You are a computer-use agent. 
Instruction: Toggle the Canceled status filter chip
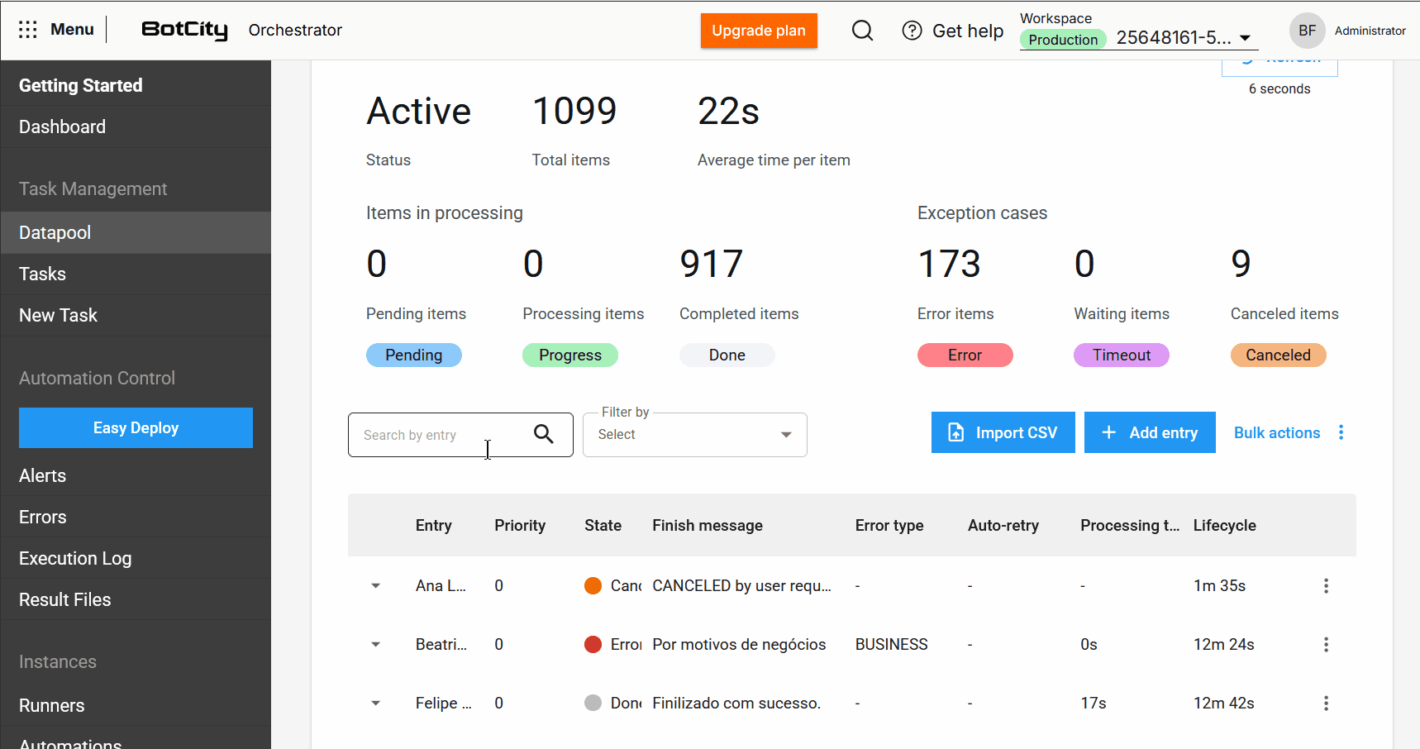[1278, 355]
